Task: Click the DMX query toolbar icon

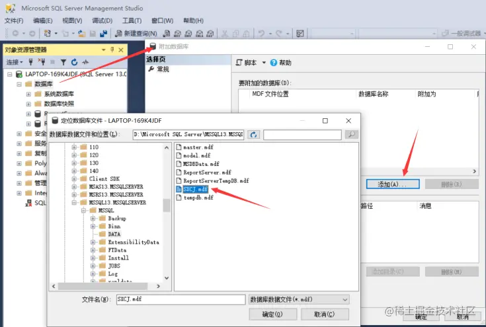Action: (188, 34)
